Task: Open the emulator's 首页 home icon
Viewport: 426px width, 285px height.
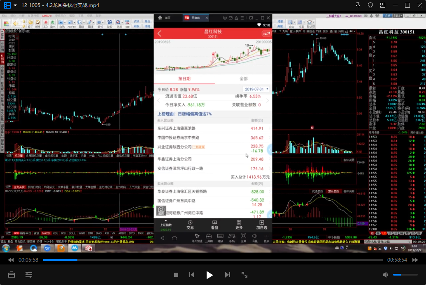Action: click(160, 18)
